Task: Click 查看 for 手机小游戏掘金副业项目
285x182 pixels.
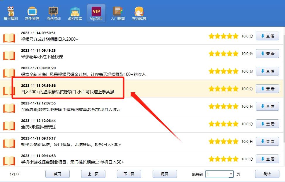Action: point(267,159)
